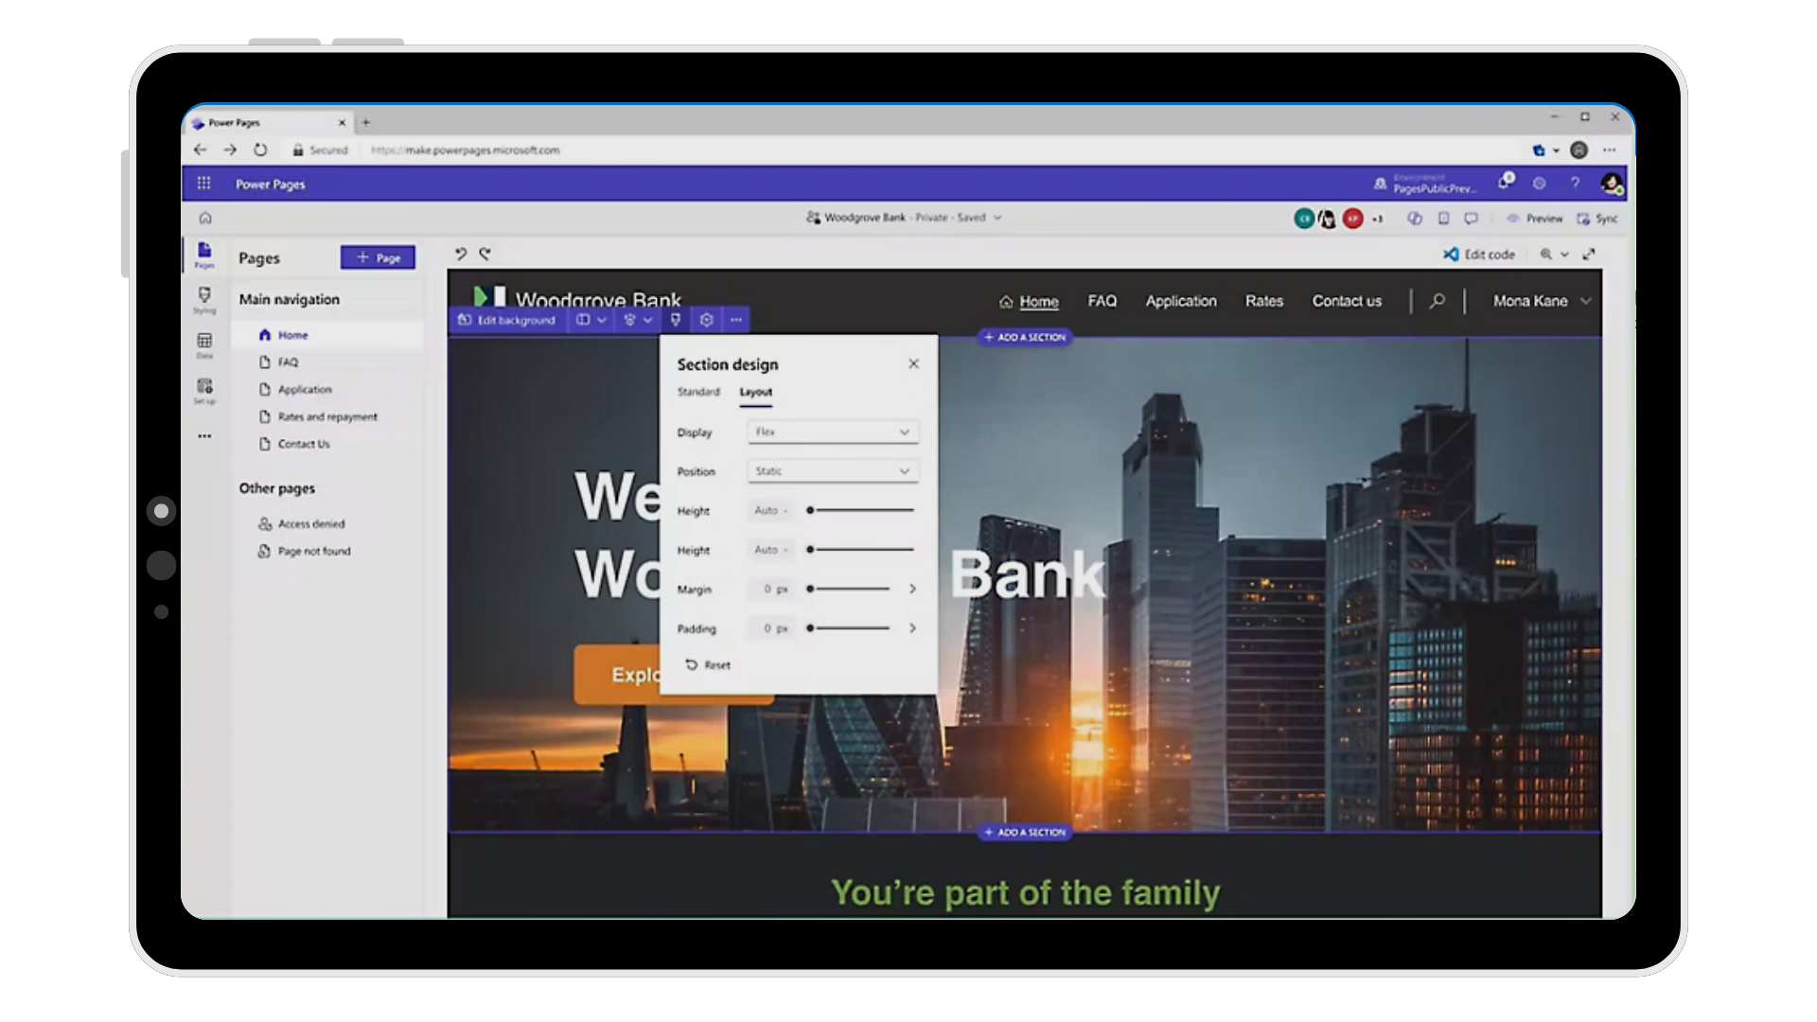1817x1022 pixels.
Task: Add a new Page button
Action: [x=378, y=257]
